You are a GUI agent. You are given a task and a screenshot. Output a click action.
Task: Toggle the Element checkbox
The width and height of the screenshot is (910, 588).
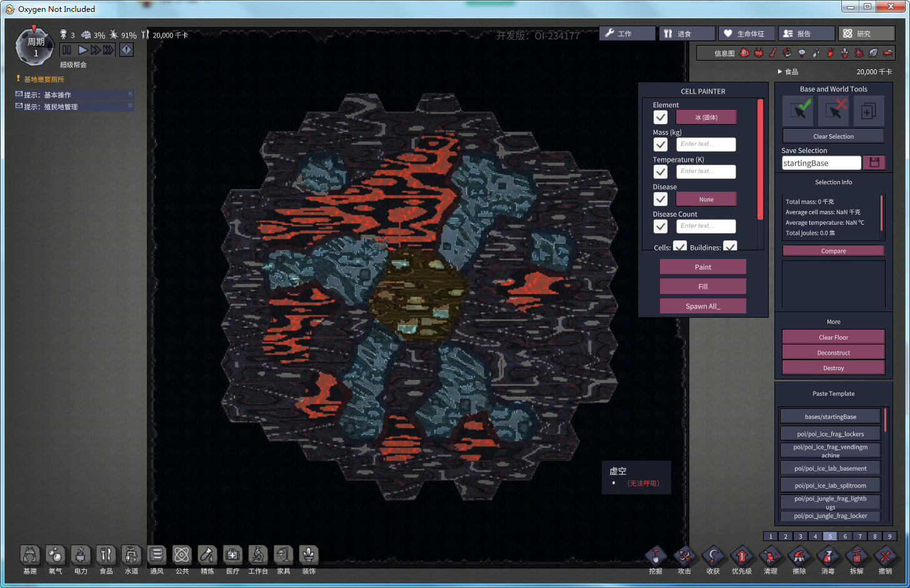tap(661, 117)
